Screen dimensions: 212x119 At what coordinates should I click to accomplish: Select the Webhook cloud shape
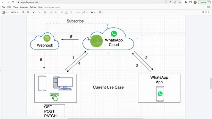pyautogui.click(x=45, y=41)
